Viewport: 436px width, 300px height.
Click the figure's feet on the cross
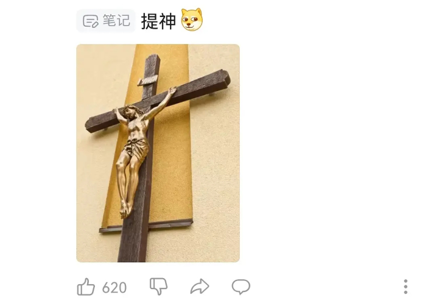point(125,209)
